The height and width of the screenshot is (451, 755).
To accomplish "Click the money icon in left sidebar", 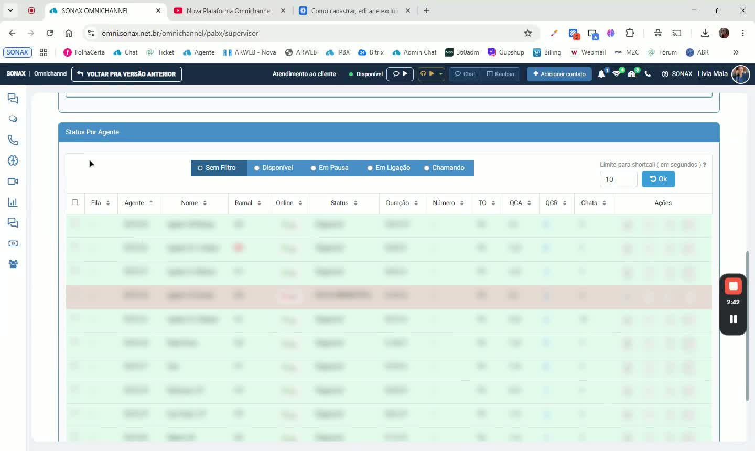I will [13, 244].
